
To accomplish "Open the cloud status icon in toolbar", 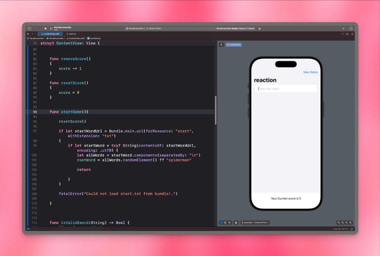I will point(260,28).
